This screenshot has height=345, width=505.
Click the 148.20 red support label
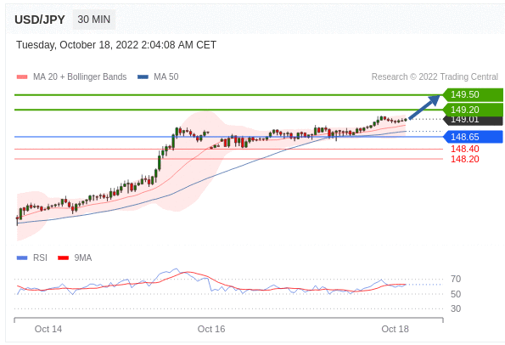pyautogui.click(x=465, y=159)
